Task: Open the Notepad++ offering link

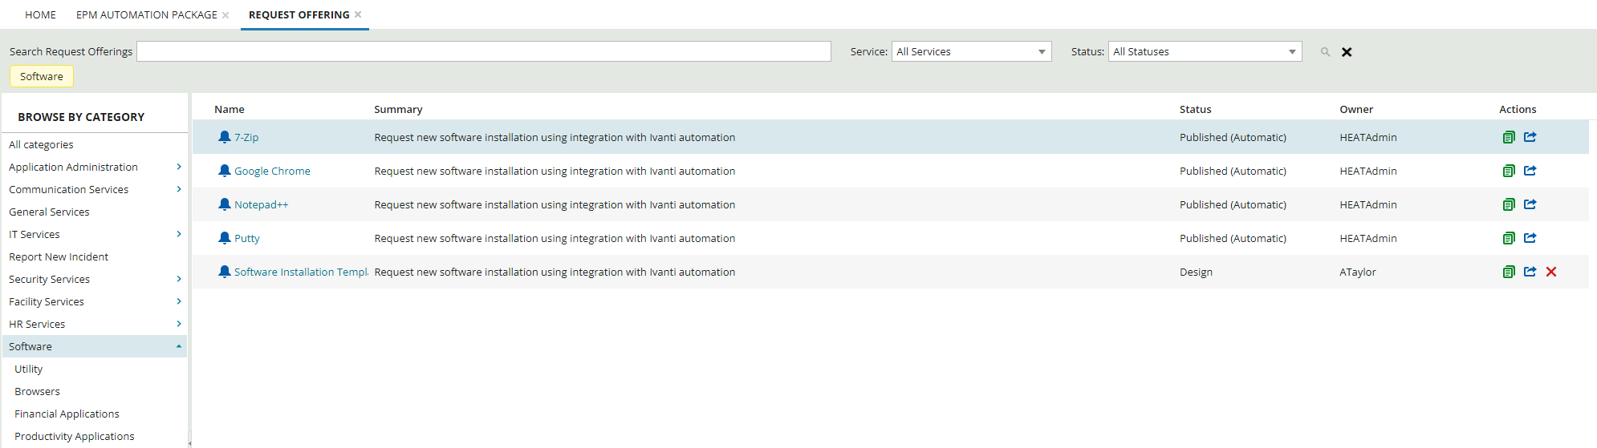Action: click(261, 204)
